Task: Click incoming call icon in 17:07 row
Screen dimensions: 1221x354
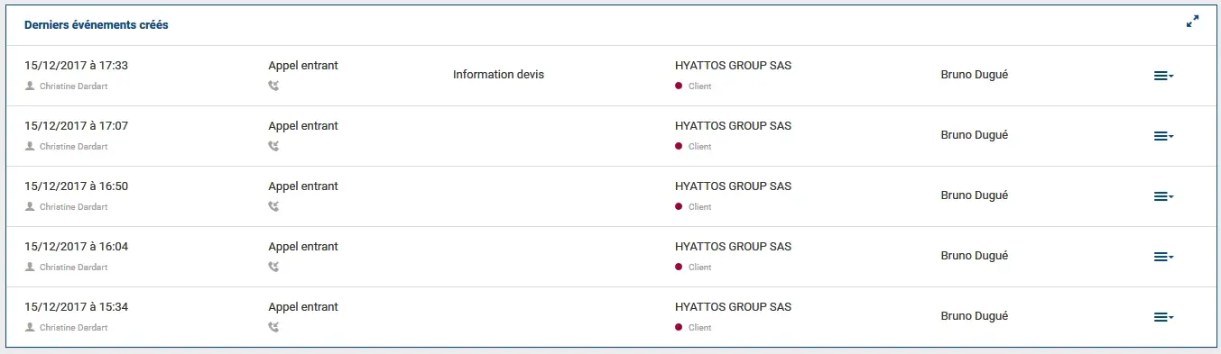Action: 274,146
